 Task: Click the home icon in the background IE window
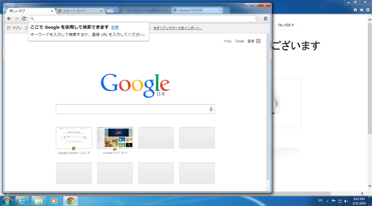pos(355,10)
